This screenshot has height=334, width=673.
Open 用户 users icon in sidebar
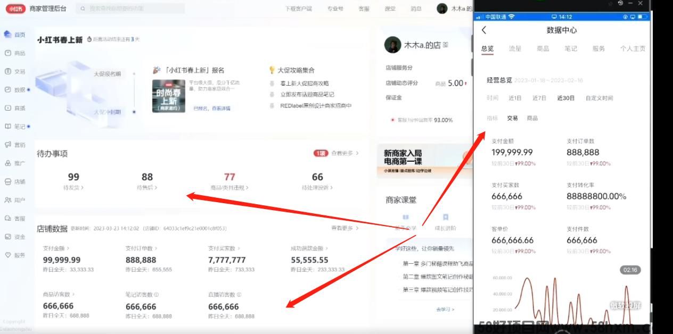click(7, 200)
